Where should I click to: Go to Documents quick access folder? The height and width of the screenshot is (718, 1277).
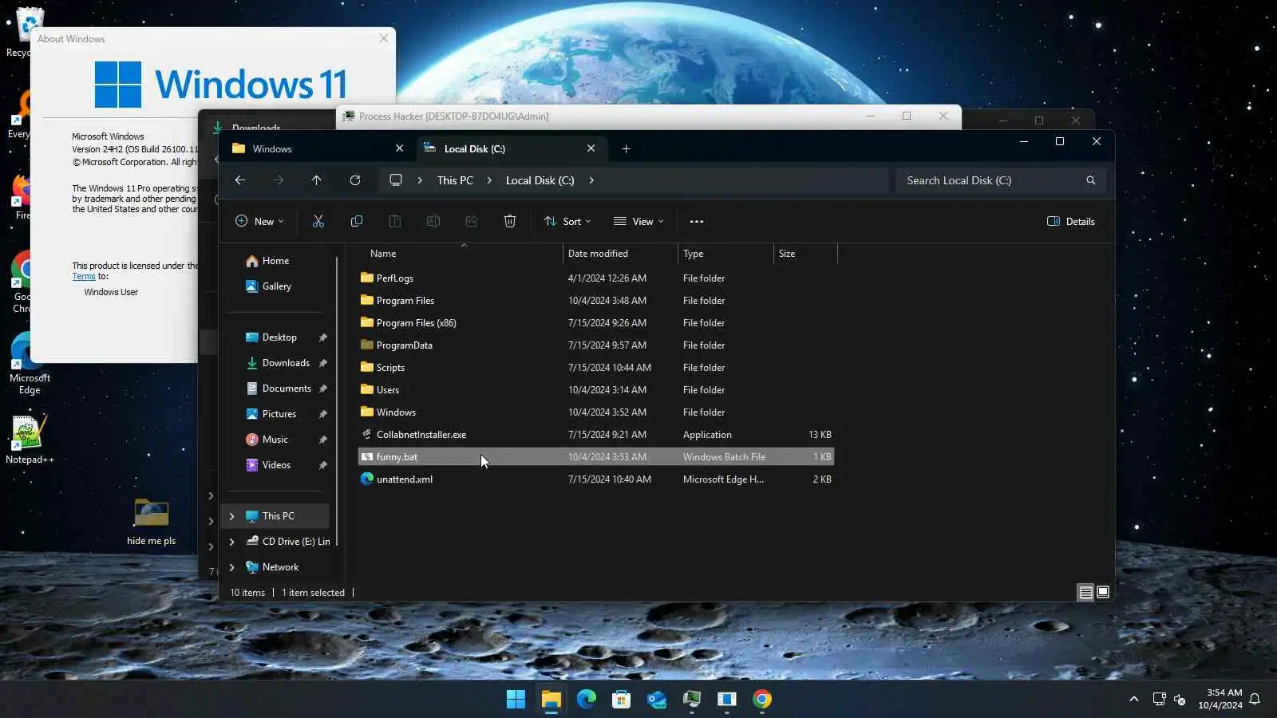[x=277, y=389]
